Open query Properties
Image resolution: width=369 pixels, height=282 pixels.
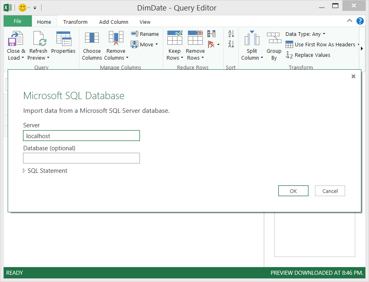click(63, 39)
